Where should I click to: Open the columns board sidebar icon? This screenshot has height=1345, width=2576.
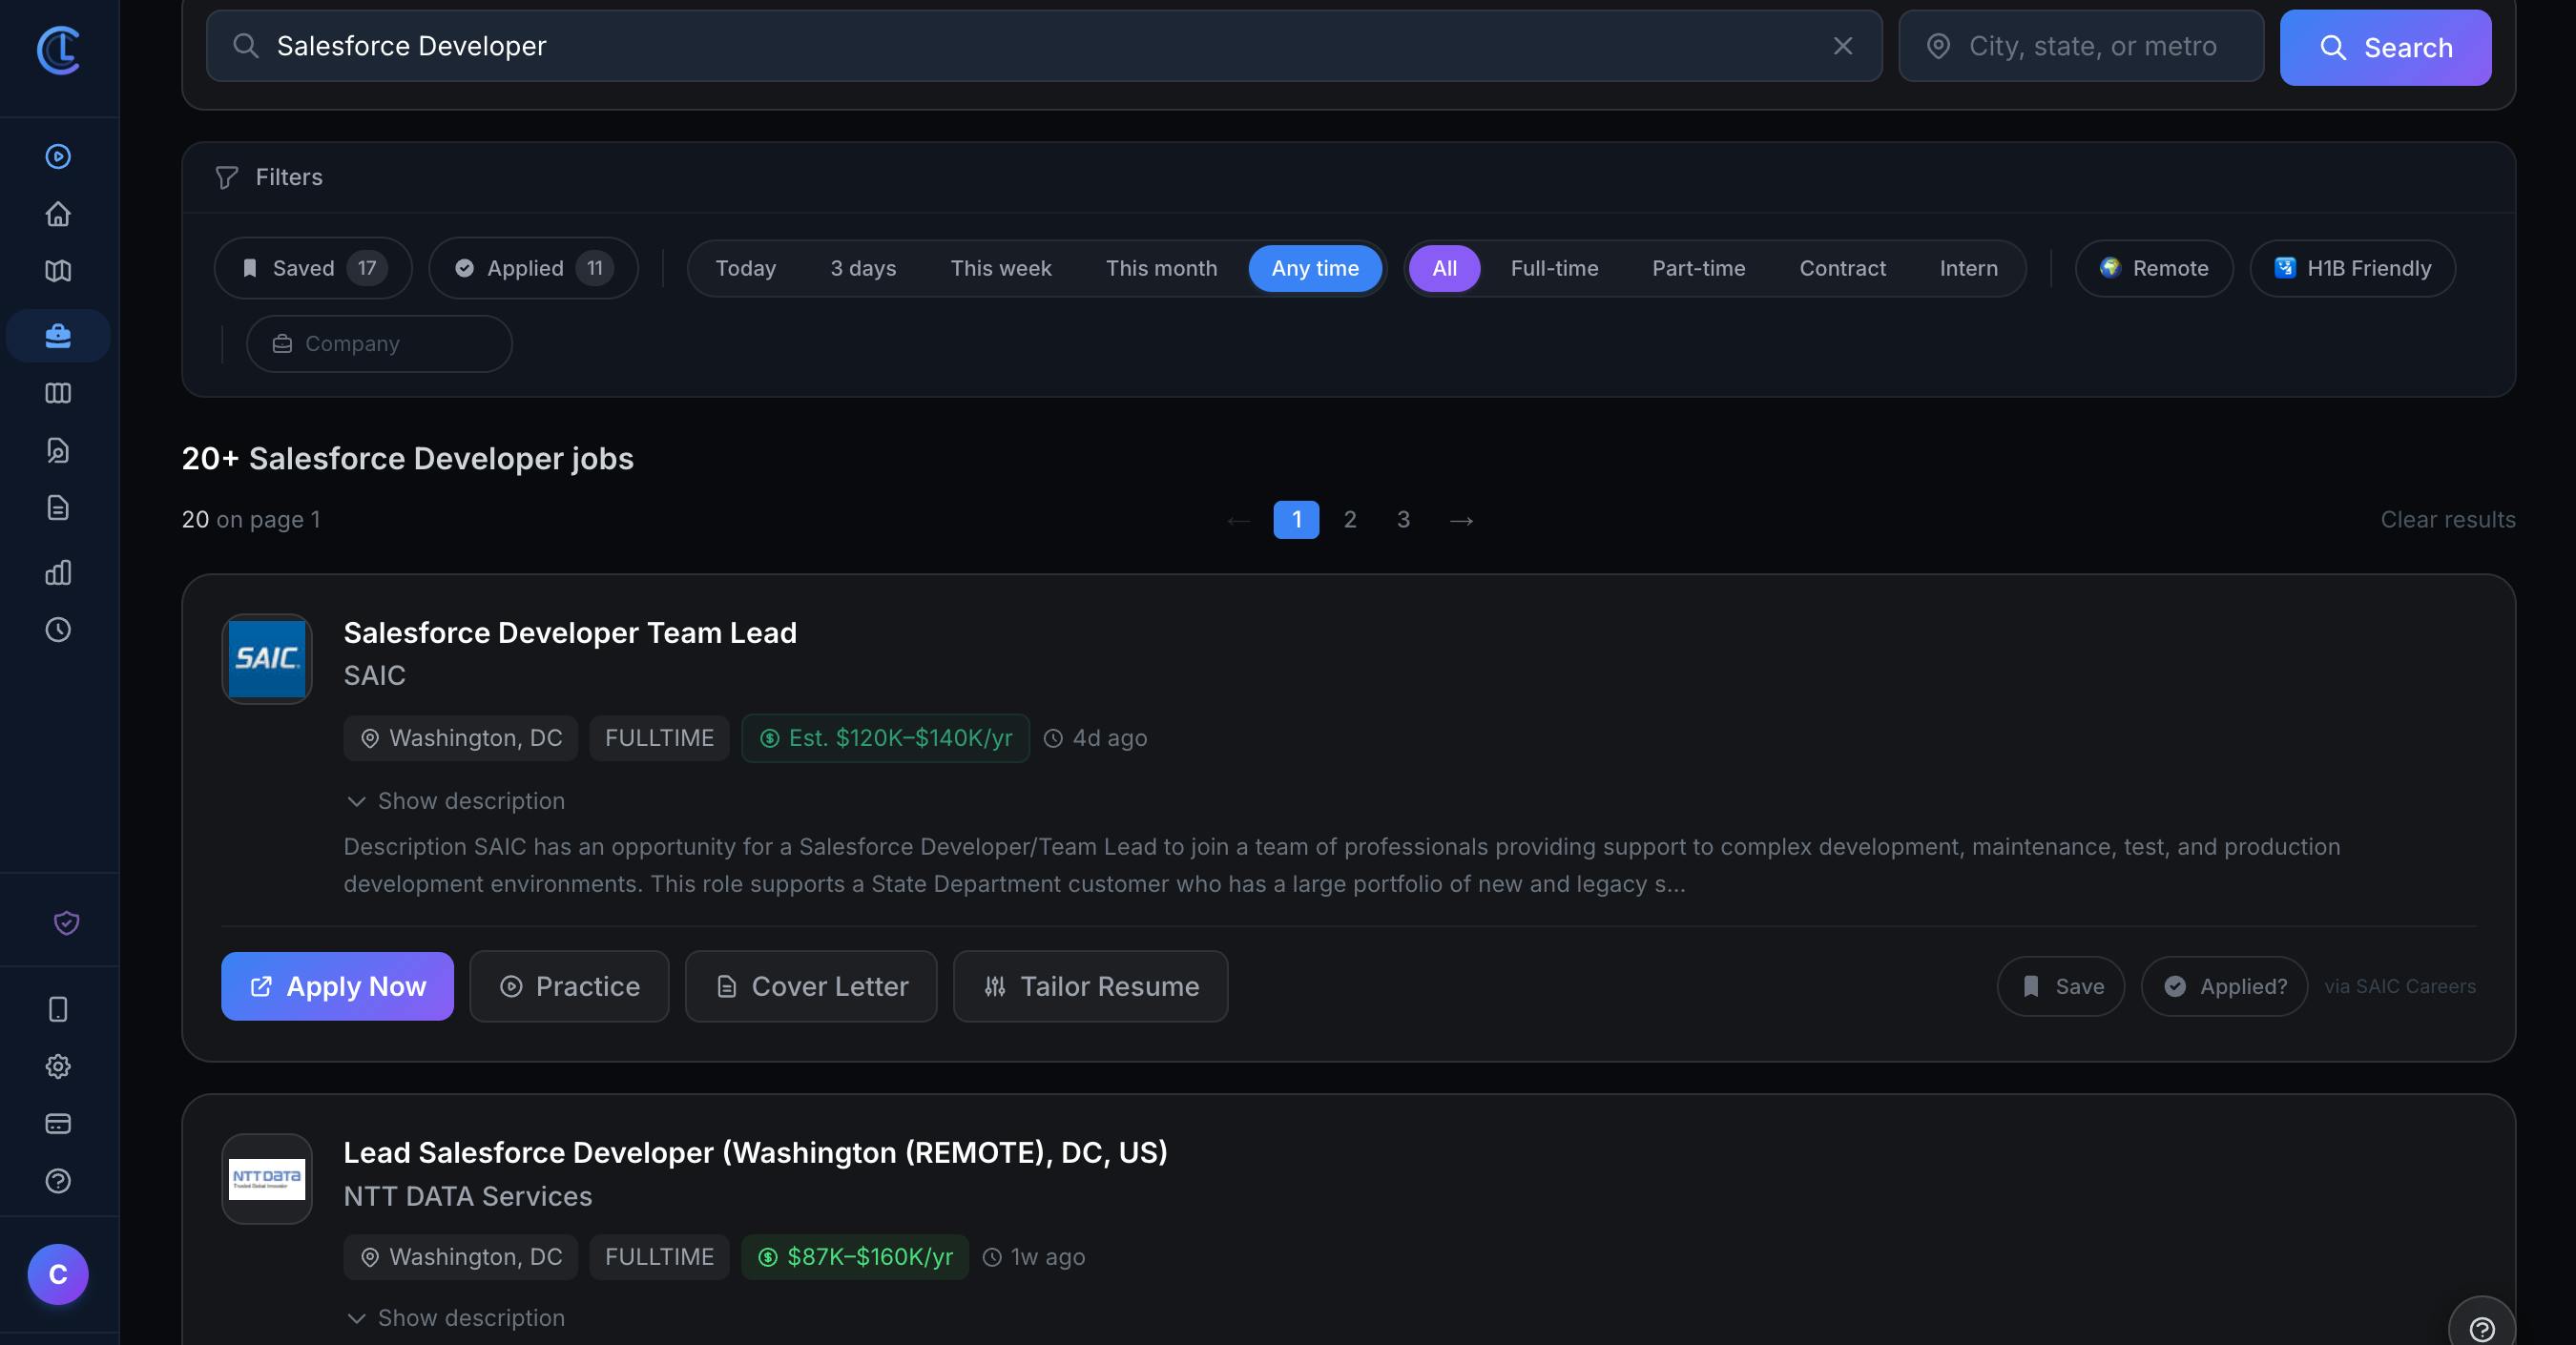pos(58,393)
